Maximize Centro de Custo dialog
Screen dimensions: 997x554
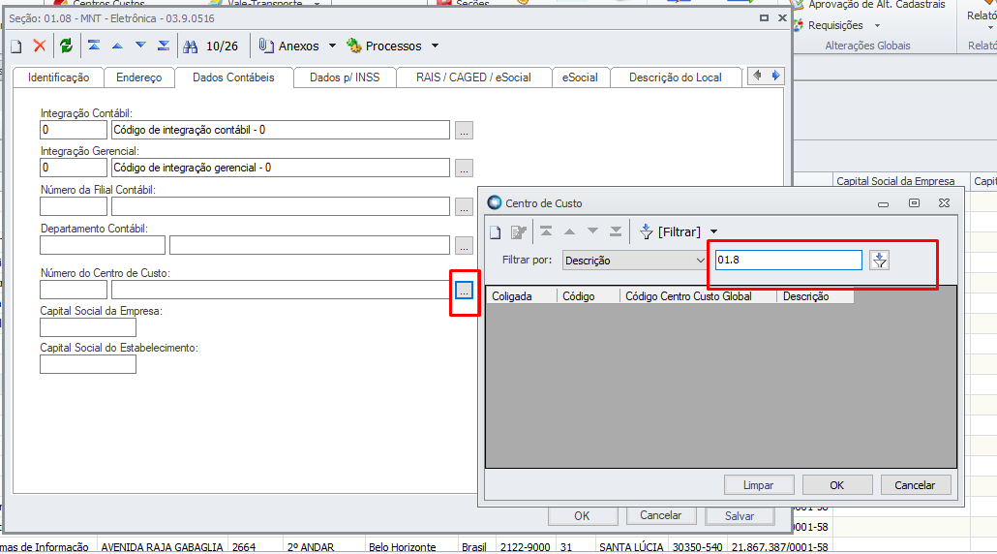point(914,202)
